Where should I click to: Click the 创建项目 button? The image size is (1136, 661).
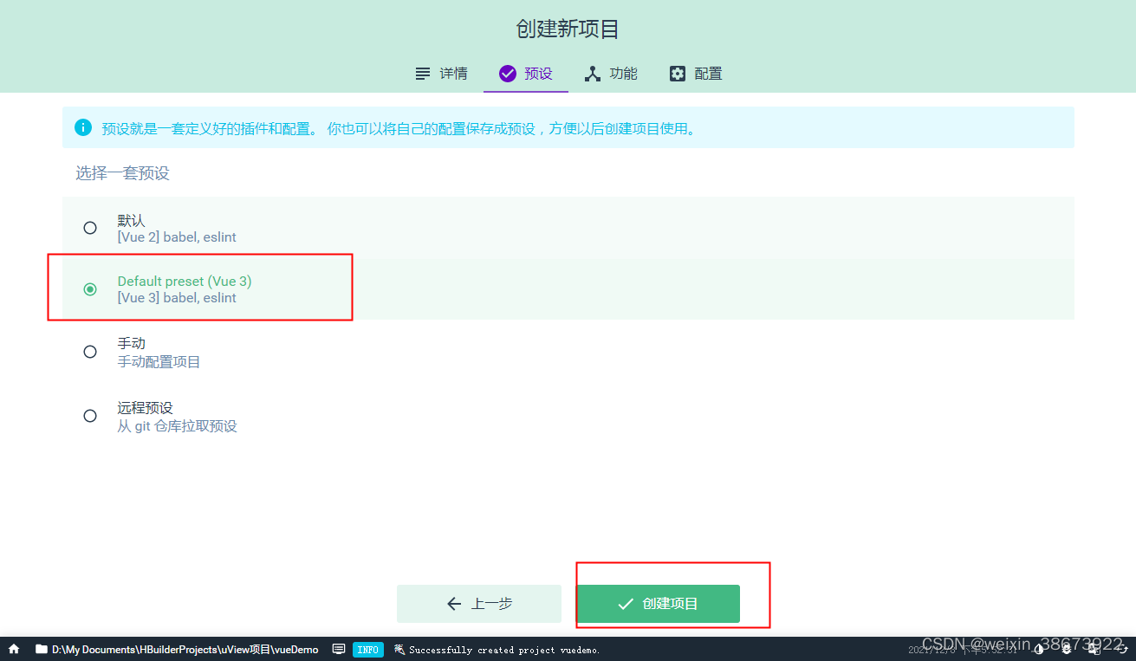(658, 604)
